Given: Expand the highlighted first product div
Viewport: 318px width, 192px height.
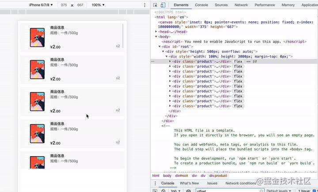Looking at the screenshot, I should click(x=170, y=61).
